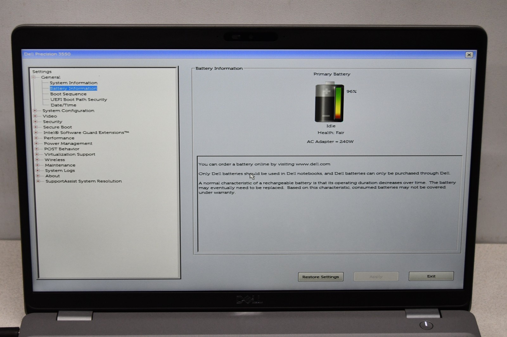Image resolution: width=507 pixels, height=337 pixels.
Task: Select the Virtualization Support label
Action: 70,154
